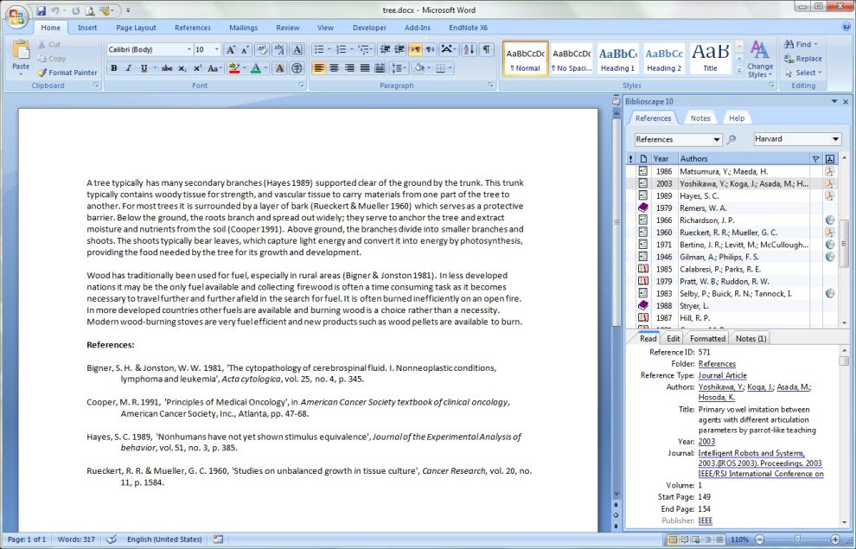Justify the paragraph text
This screenshot has height=549, width=856.
point(365,68)
